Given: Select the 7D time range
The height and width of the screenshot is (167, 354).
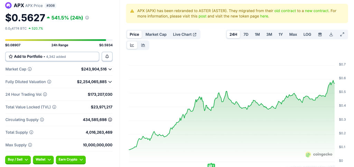Looking at the screenshot, I should tap(246, 34).
